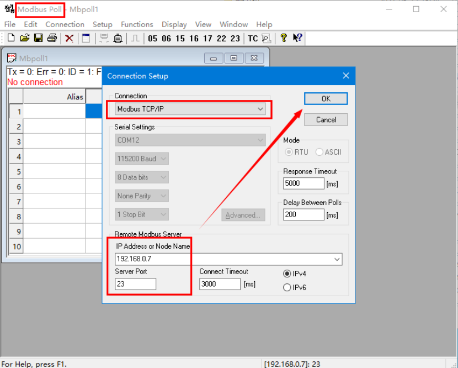Viewport: 458px width, 368px height.
Task: Open a file with the folder icon
Action: (x=25, y=38)
